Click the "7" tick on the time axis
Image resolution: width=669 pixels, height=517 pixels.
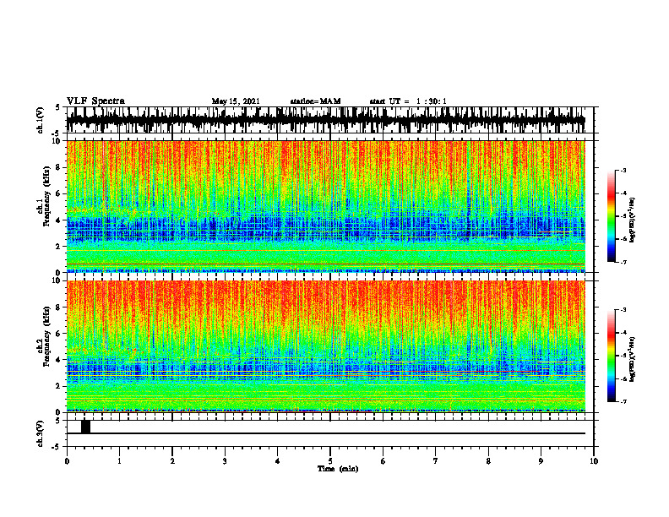point(436,461)
